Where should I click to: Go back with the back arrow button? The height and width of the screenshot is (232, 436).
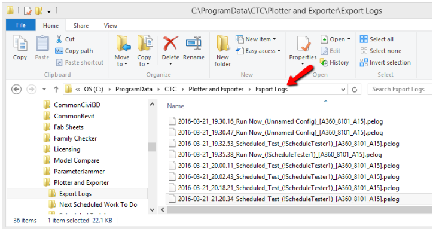coord(16,90)
